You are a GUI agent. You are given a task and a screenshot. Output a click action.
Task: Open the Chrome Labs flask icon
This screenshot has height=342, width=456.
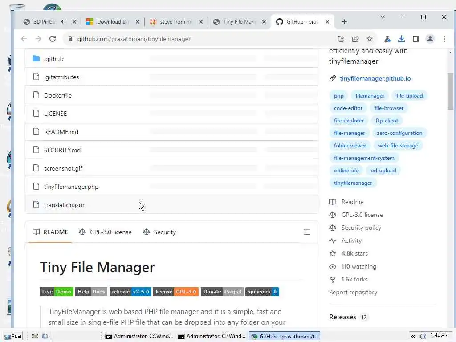[387, 39]
